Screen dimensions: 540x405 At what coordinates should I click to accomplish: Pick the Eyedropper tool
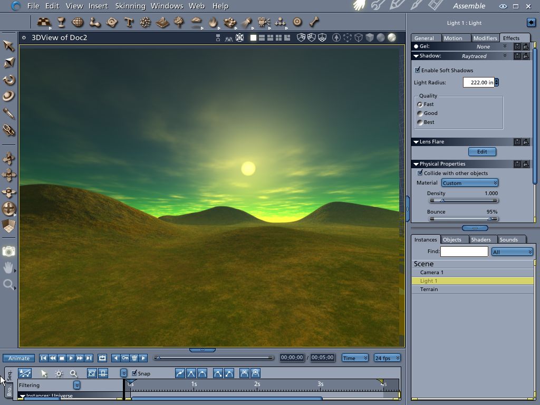pos(8,113)
